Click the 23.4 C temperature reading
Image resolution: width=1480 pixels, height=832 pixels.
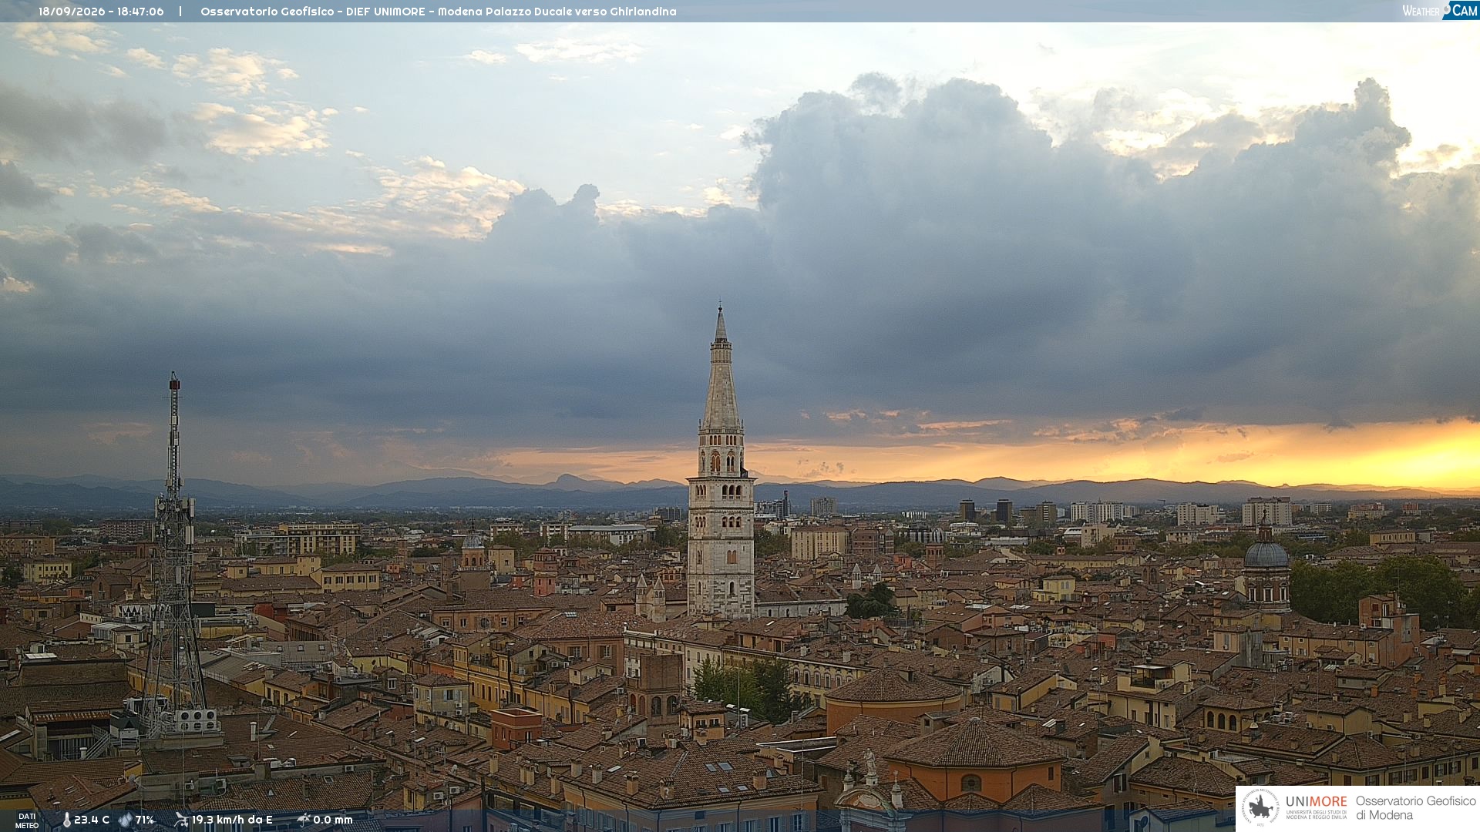(x=92, y=820)
